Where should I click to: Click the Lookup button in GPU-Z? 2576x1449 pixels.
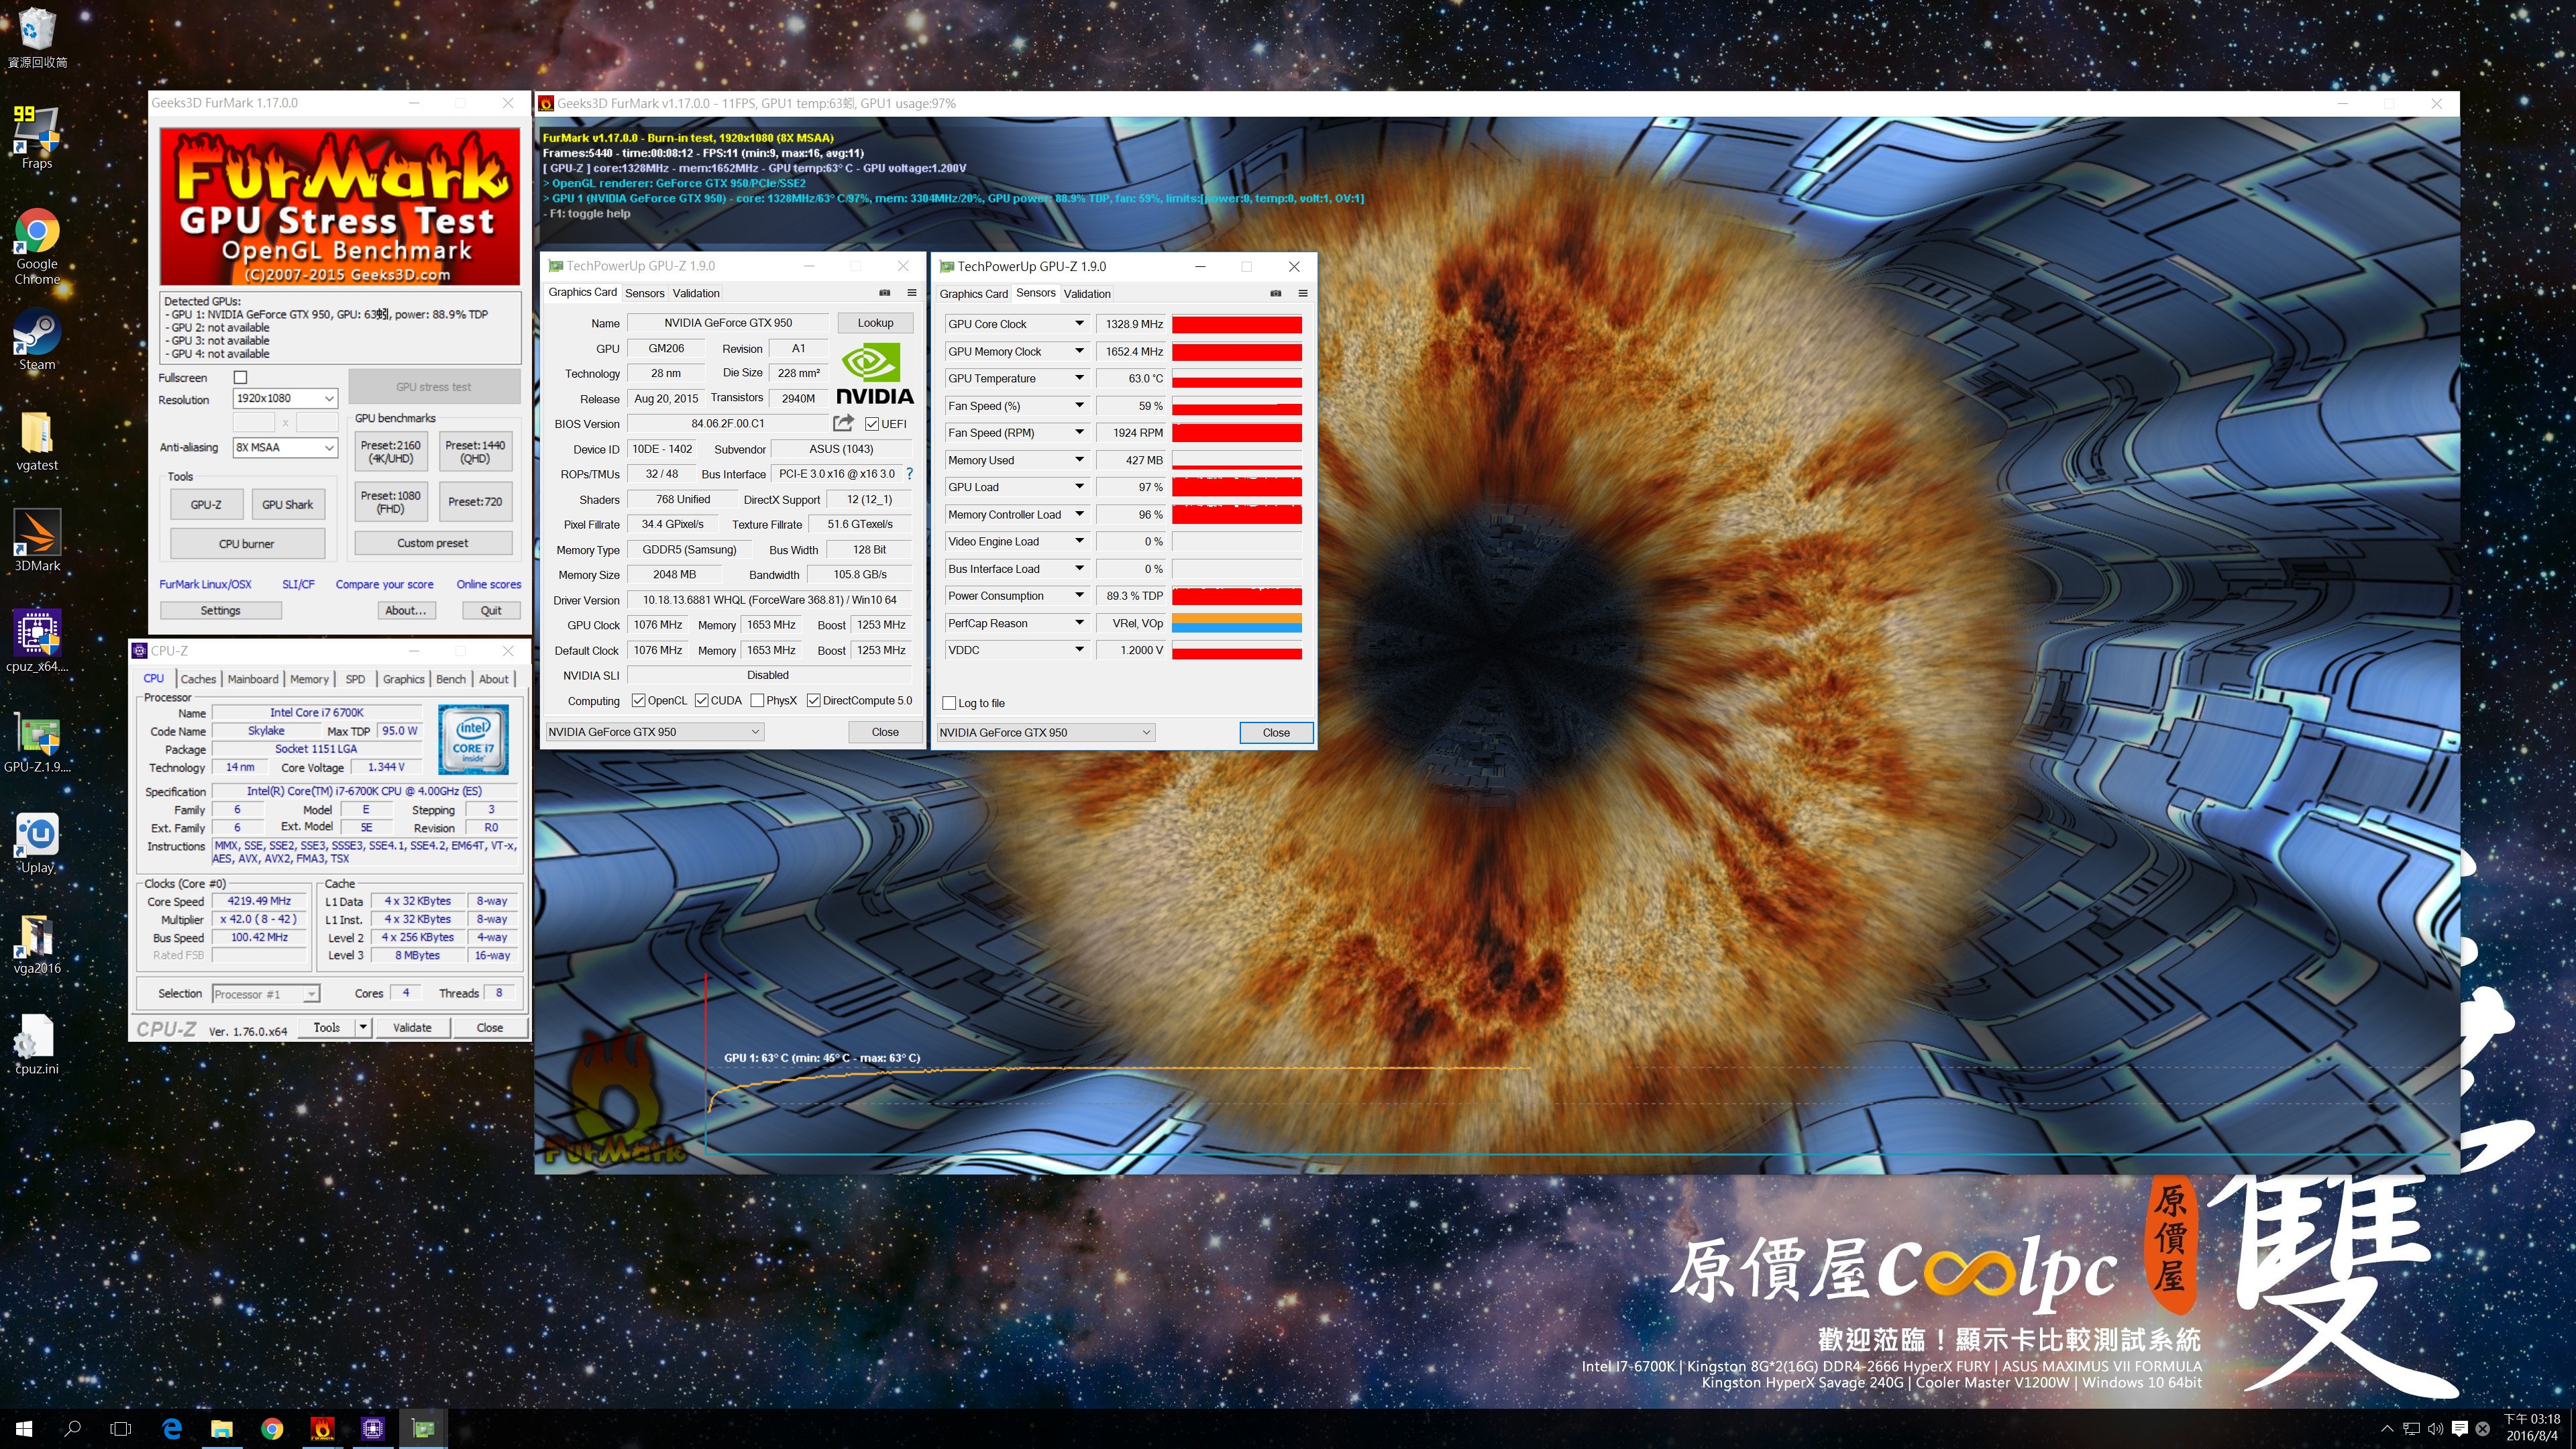tap(875, 323)
